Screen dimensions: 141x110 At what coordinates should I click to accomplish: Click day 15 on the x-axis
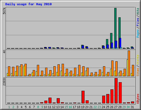click(66, 107)
